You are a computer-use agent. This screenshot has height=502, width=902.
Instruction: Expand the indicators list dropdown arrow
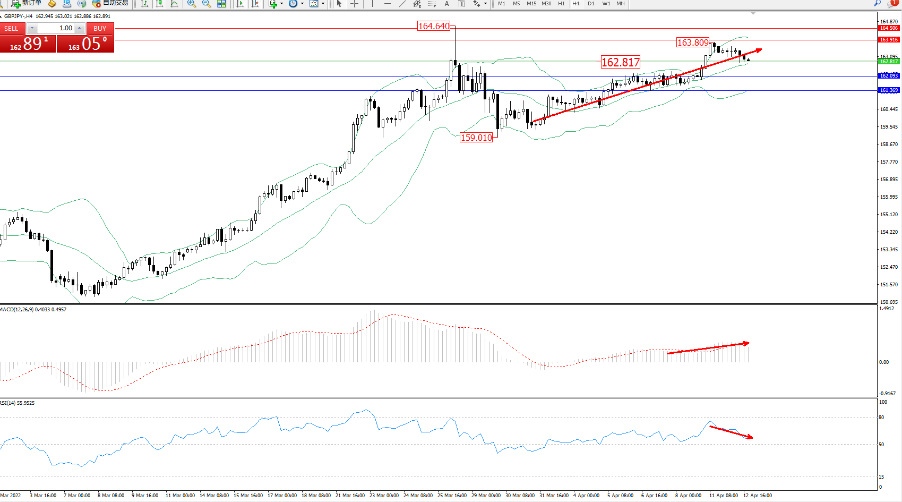pyautogui.click(x=281, y=4)
